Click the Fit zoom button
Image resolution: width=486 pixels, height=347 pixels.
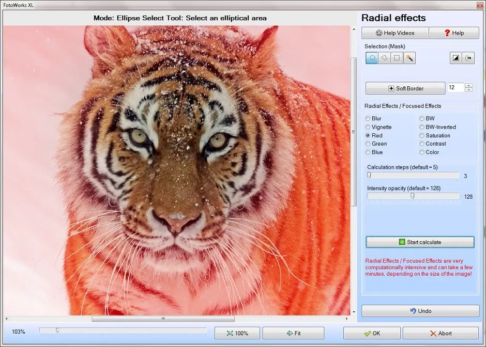tap(293, 333)
